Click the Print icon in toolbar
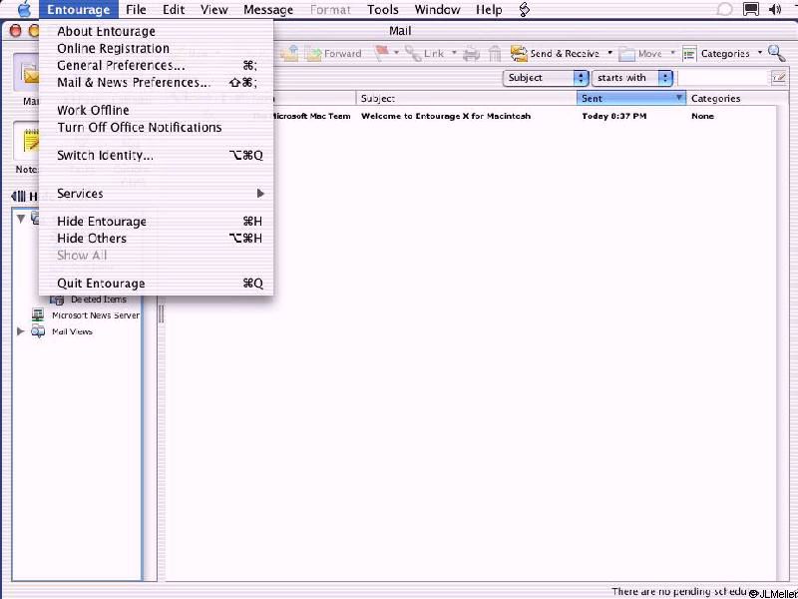Viewport: 798px width, 599px height. click(471, 54)
